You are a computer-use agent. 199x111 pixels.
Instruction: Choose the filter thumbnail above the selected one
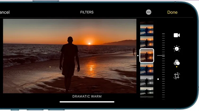147,42
